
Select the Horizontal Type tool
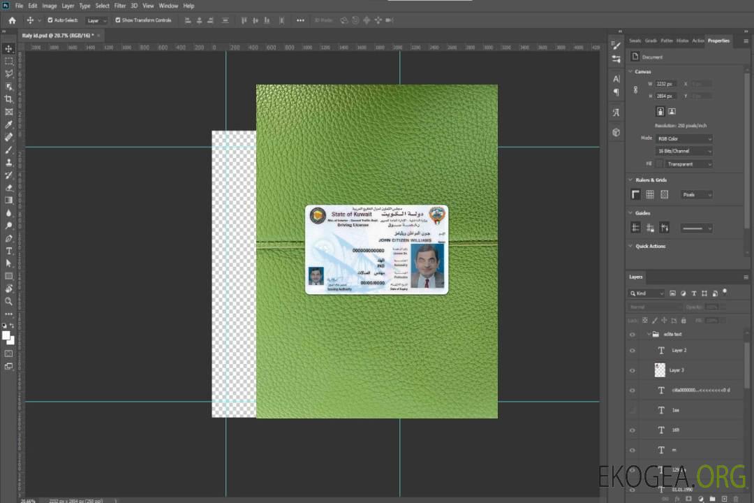[8, 251]
